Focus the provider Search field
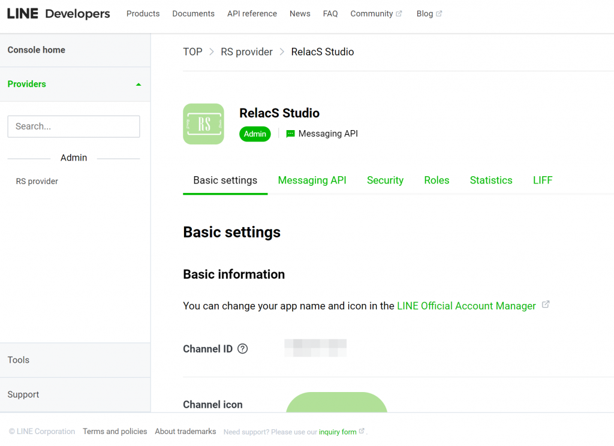 click(74, 126)
